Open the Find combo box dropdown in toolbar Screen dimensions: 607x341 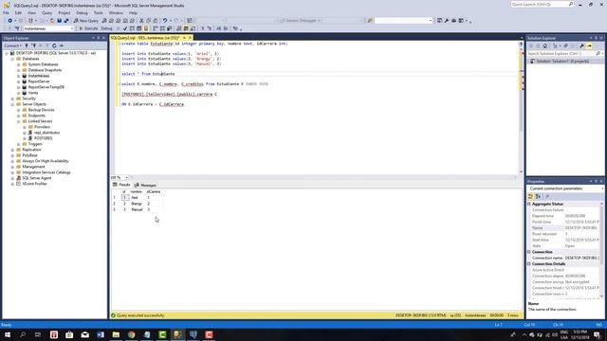click(x=431, y=21)
